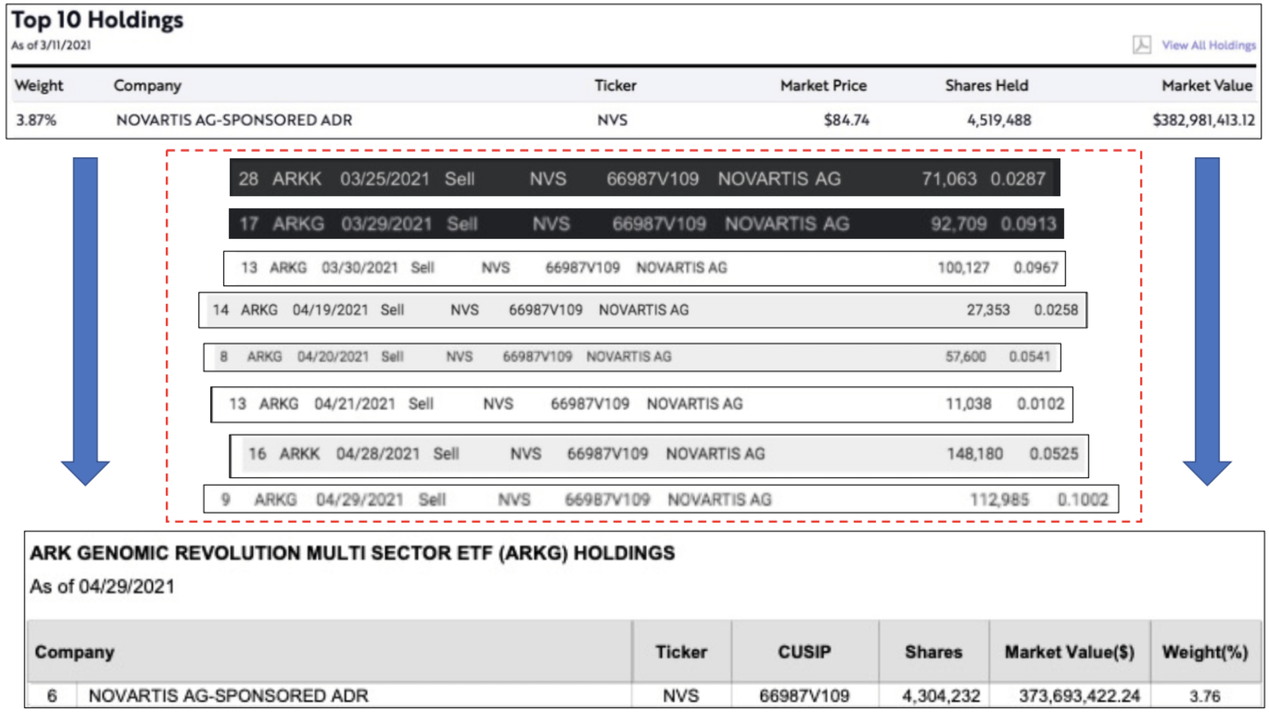This screenshot has width=1269, height=712.
Task: Click the PDF icon beside View All Holdings
Action: (x=1141, y=45)
